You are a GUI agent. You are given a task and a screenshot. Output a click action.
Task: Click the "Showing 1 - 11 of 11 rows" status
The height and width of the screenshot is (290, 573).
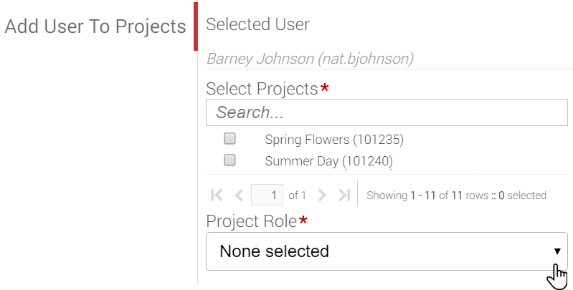coord(427,195)
